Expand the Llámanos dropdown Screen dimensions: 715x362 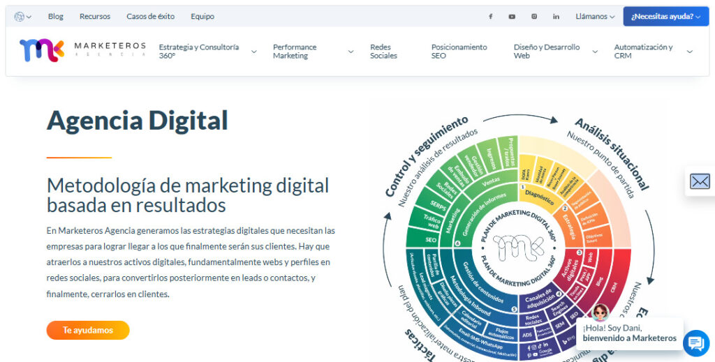coord(595,17)
